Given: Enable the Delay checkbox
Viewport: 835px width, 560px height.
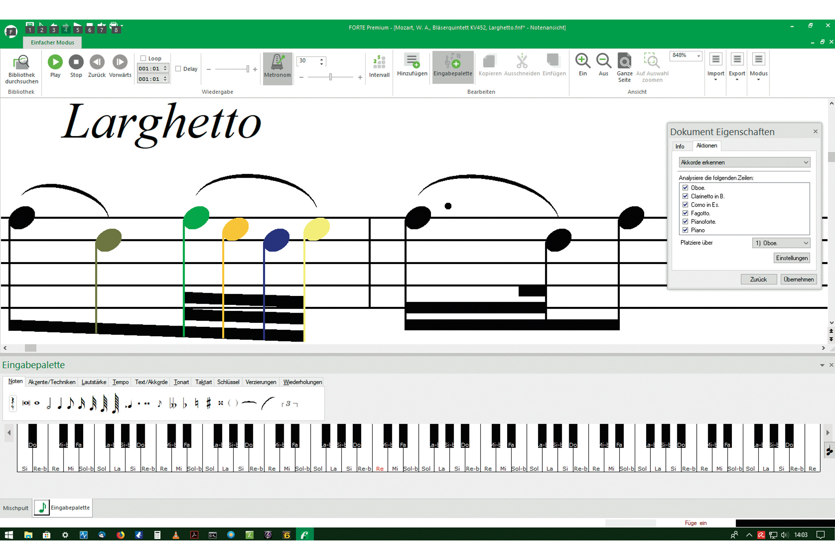Looking at the screenshot, I should tap(178, 69).
